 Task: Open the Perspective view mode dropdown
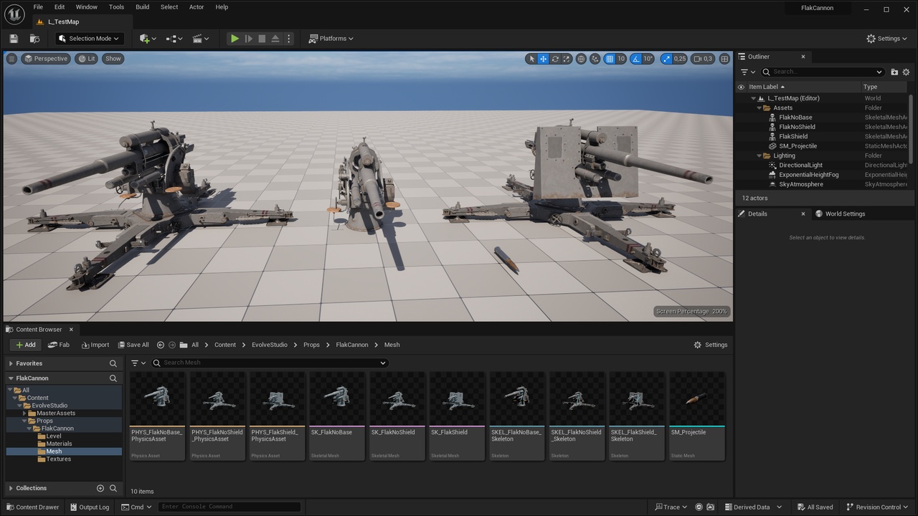tap(45, 59)
